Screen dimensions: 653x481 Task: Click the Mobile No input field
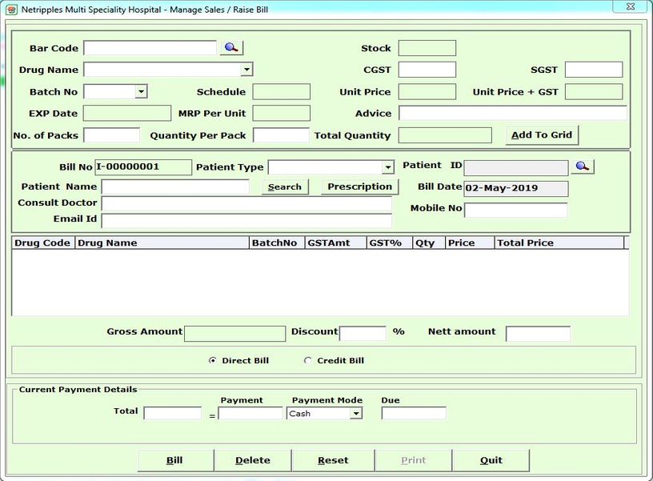515,210
